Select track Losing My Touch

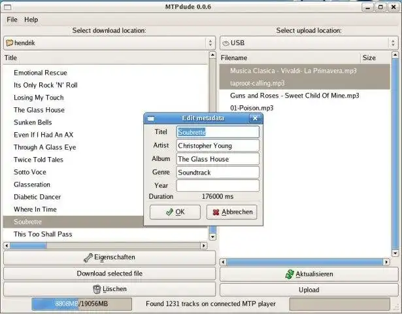(x=39, y=97)
